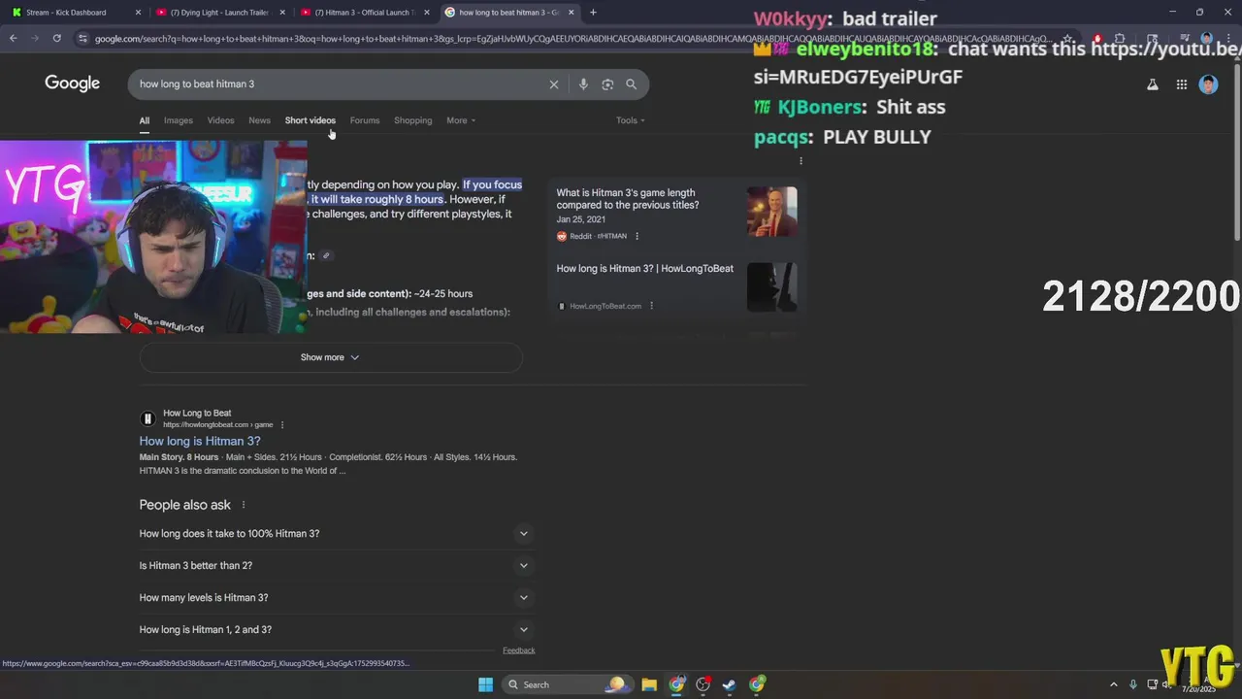This screenshot has width=1242, height=699.
Task: Click the 'Main Story. 8 Hours' snippet text
Action: pos(180,457)
